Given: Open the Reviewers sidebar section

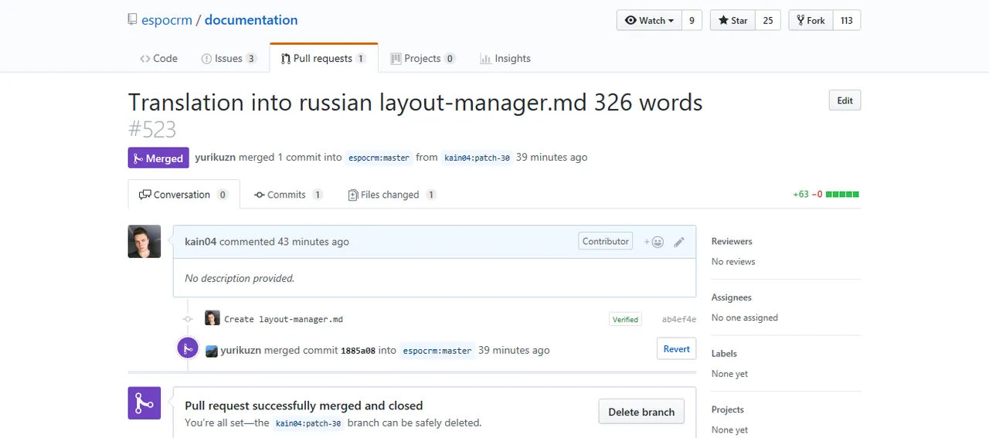Looking at the screenshot, I should point(732,241).
